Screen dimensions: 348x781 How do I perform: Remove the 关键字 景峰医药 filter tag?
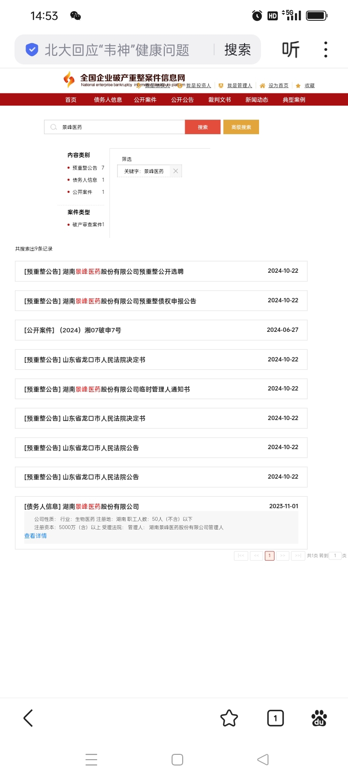tap(175, 171)
